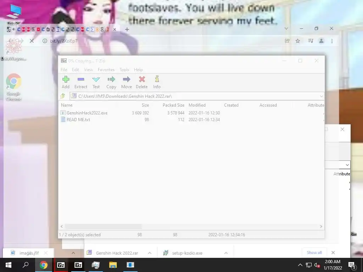Click the muted volume tray icon

click(x=317, y=265)
